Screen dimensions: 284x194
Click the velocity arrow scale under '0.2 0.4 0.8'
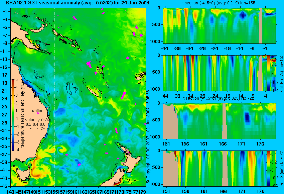coord(38,128)
